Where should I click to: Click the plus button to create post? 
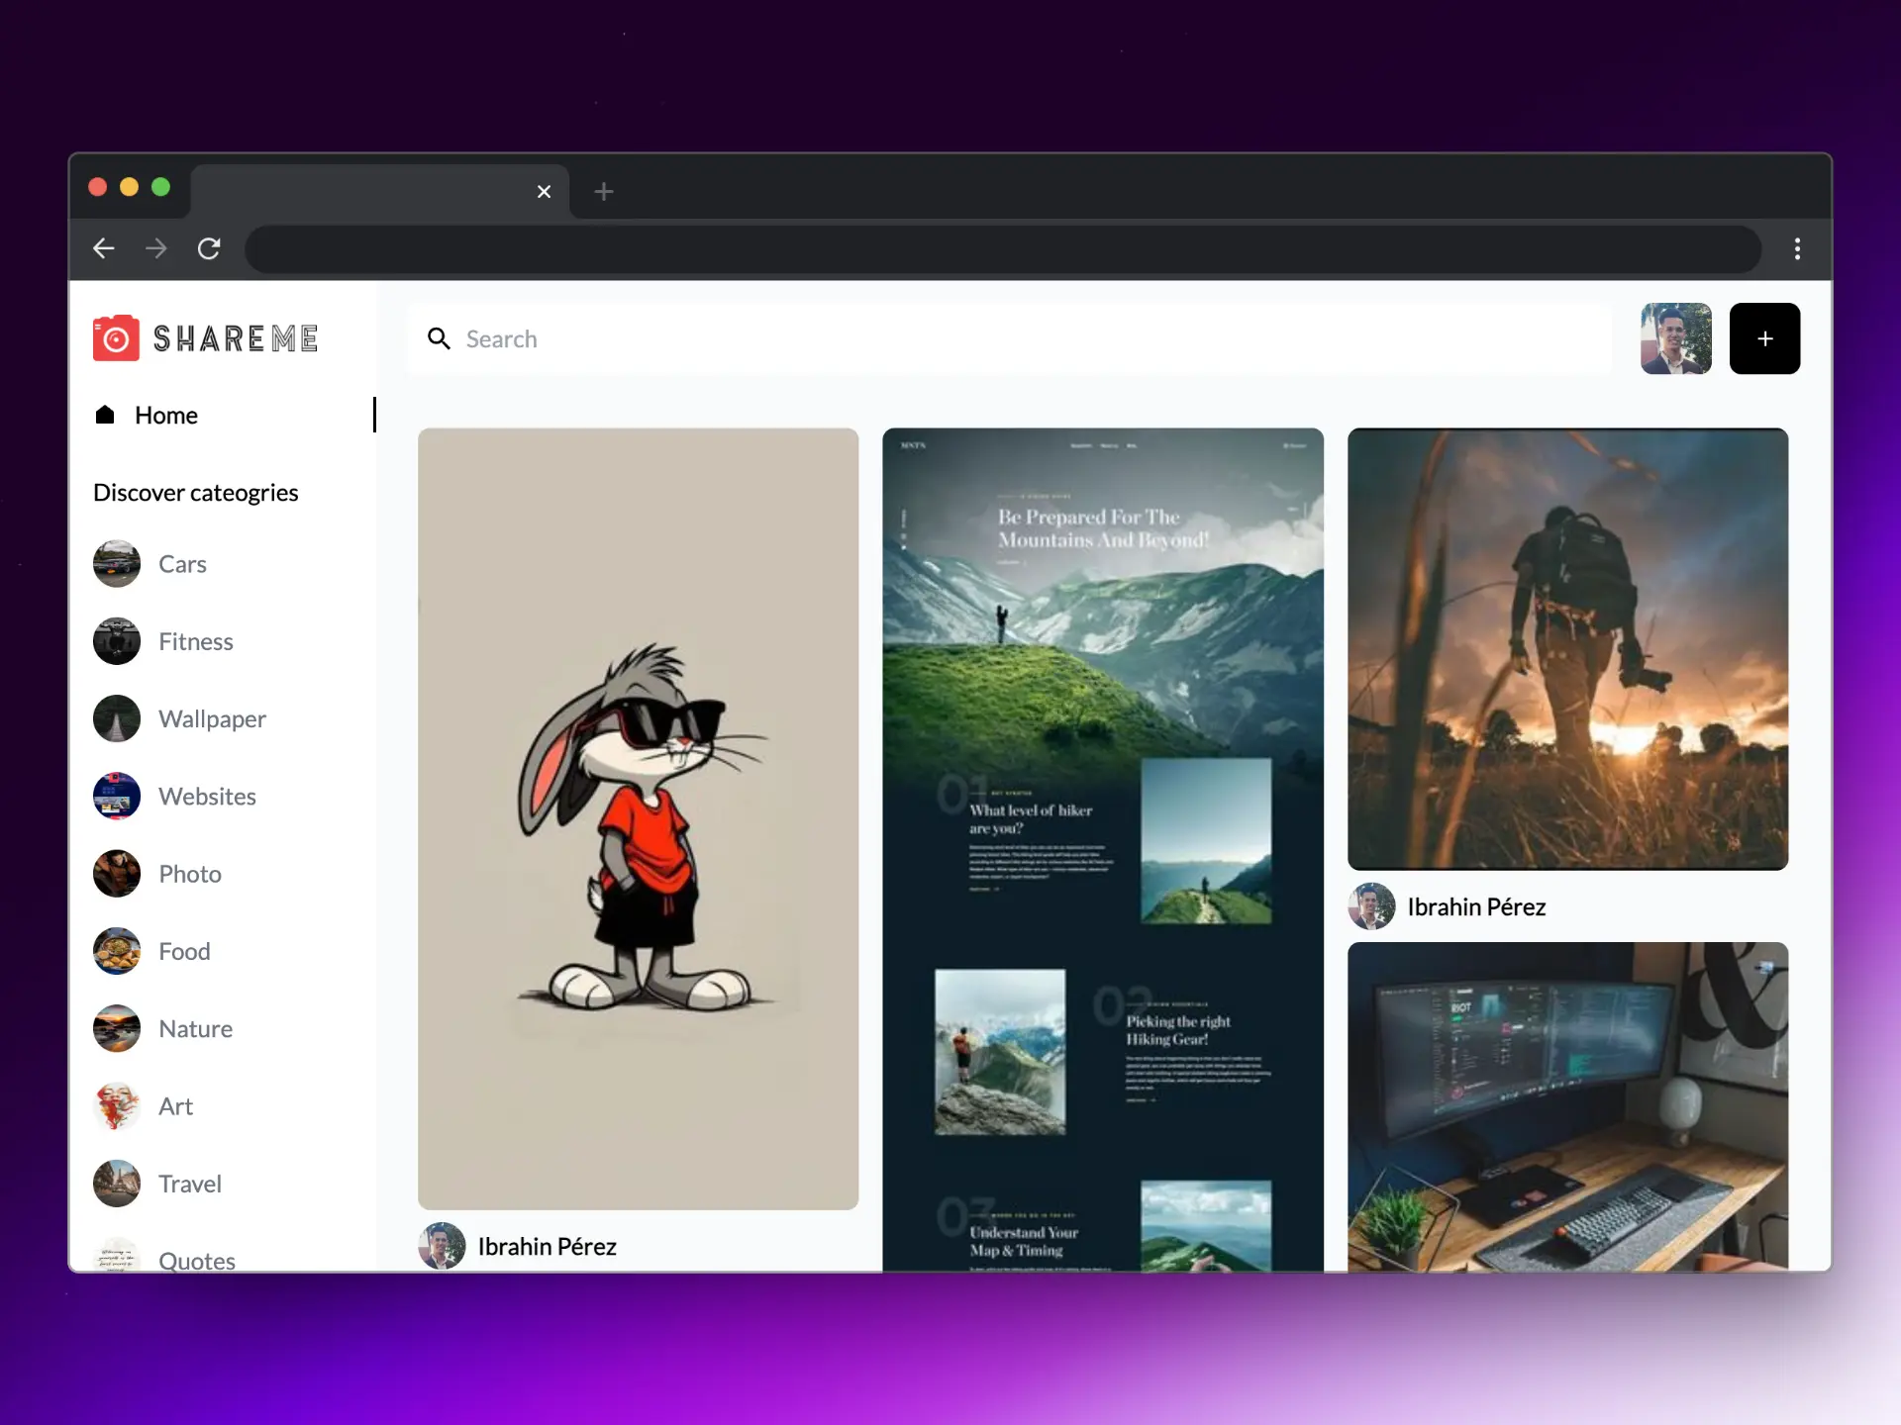[1765, 338]
